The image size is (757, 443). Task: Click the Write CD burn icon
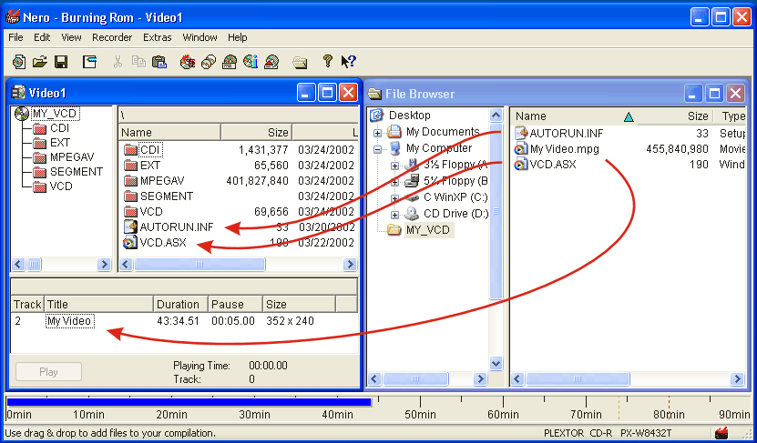[x=188, y=62]
